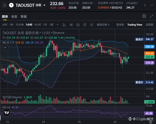Viewport: 156px width, 124px height.
Task: Collapse indicator legend with up chevron
Action: [x=5, y=48]
